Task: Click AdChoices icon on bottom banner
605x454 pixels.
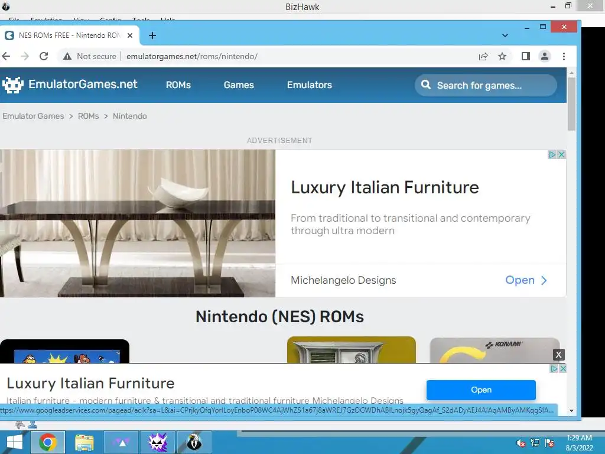Action: coord(554,369)
